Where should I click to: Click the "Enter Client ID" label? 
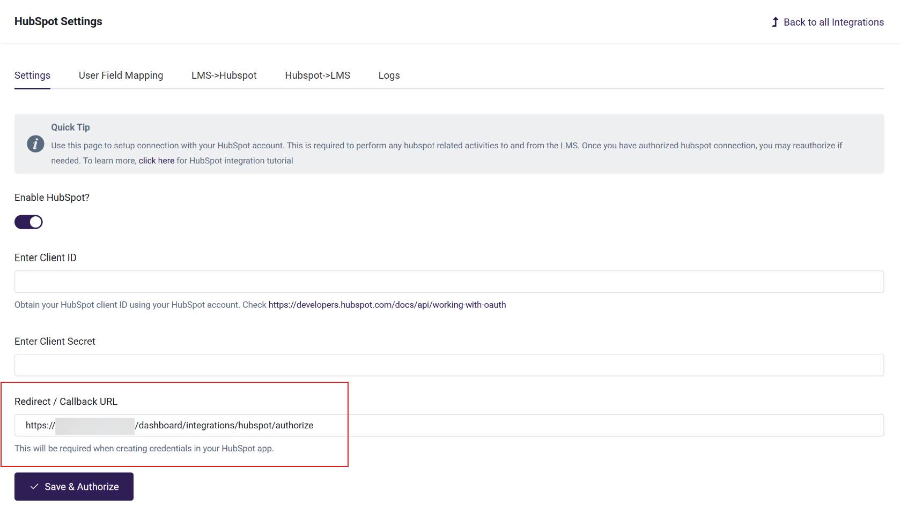tap(46, 258)
